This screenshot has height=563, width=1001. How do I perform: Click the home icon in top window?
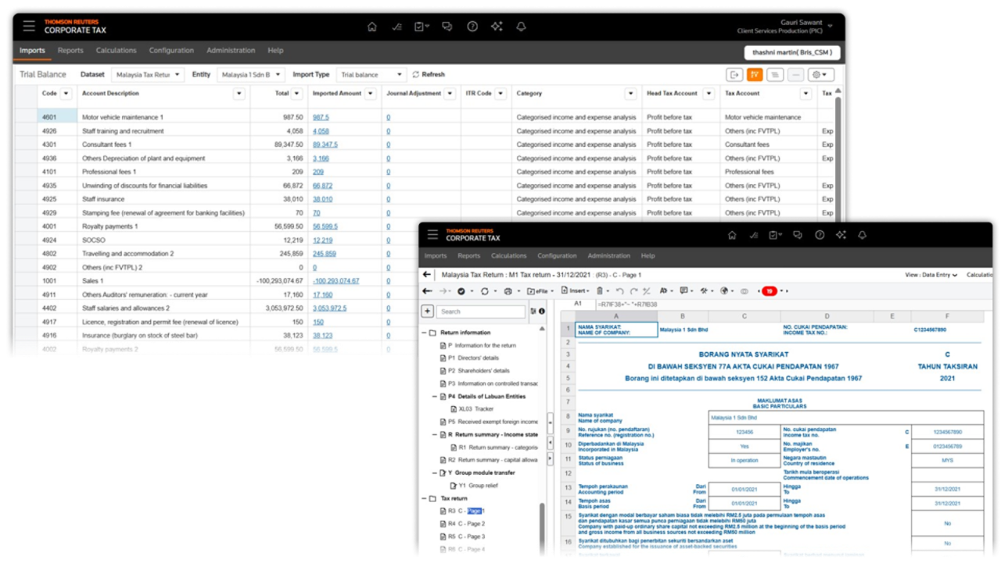(x=371, y=27)
